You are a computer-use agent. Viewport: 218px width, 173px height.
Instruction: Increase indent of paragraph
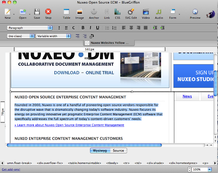155,28
